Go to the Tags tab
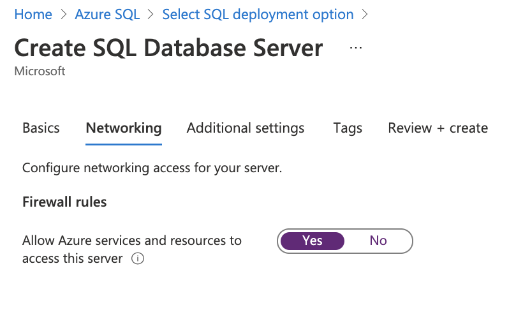 pyautogui.click(x=348, y=128)
